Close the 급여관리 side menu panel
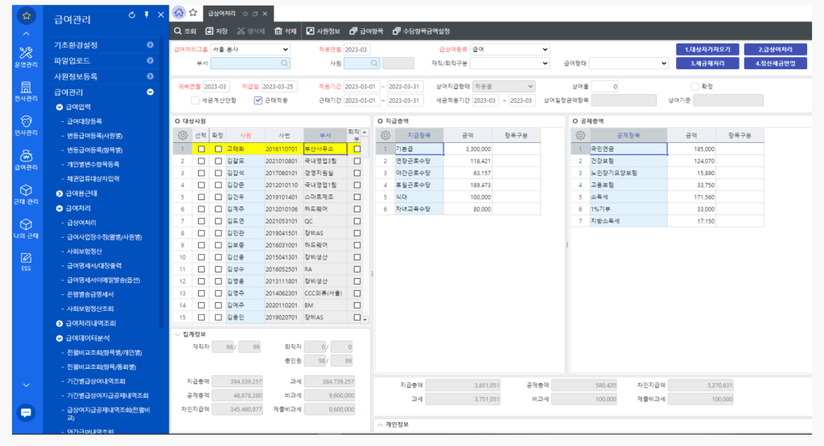The height and width of the screenshot is (446, 824). 161,15
